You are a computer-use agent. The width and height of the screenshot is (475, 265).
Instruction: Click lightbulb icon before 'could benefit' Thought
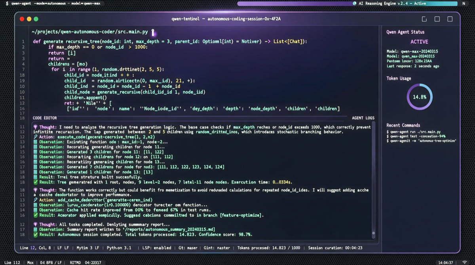click(35, 191)
